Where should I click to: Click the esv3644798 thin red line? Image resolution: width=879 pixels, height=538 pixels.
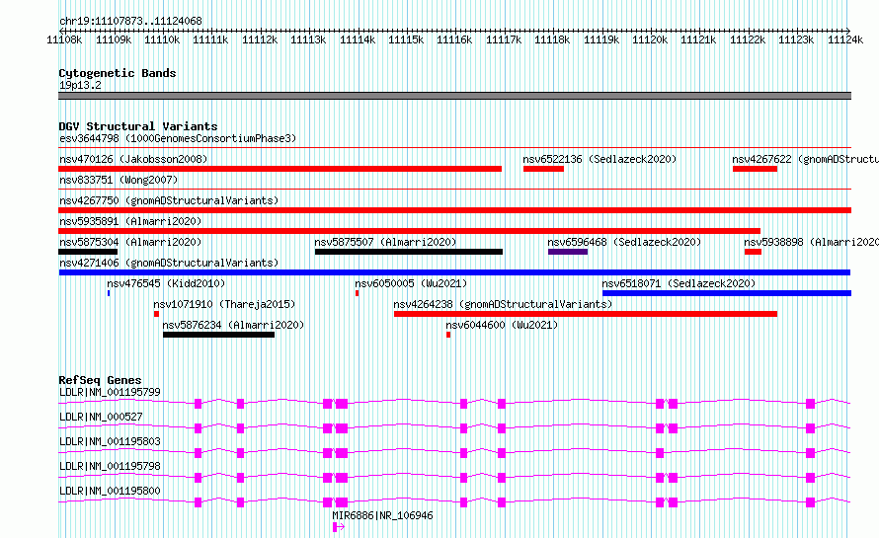pos(454,148)
